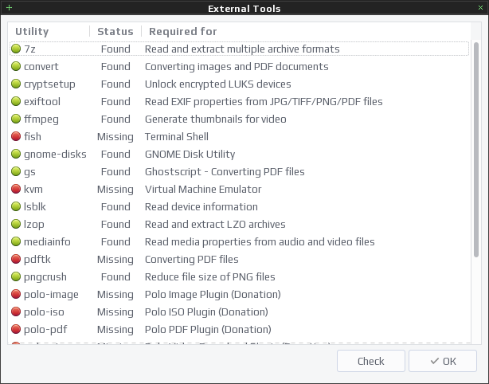Click the Missing status of pdftk
Viewport: 489px width, 384px height.
tap(115, 259)
